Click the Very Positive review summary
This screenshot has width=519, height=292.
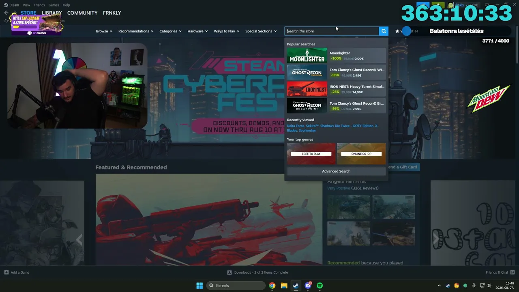339,188
